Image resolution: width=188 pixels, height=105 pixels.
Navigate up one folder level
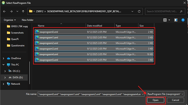point(23,11)
